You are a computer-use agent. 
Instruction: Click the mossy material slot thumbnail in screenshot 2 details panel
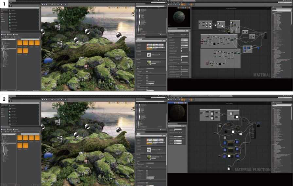pyautogui.click(x=149, y=158)
